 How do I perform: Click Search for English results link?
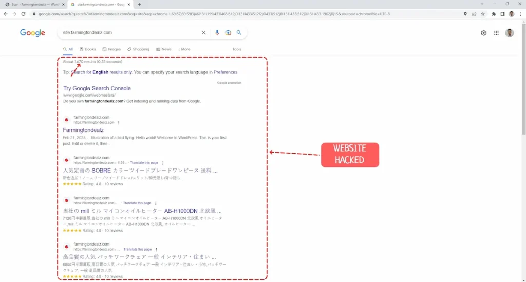click(102, 72)
